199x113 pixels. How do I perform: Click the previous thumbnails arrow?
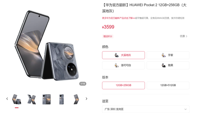pos(7,98)
